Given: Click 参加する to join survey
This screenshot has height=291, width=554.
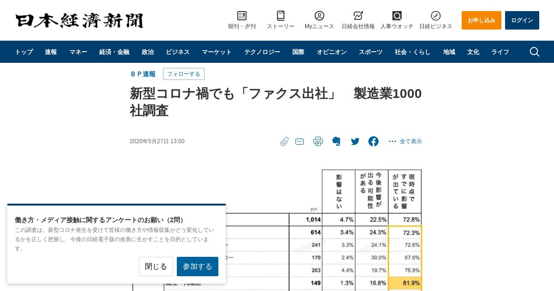Looking at the screenshot, I should (198, 267).
